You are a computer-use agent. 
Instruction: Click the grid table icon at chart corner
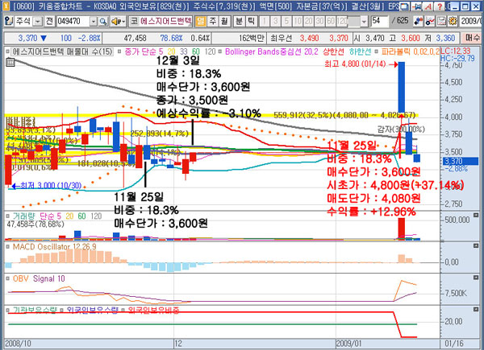pos(10,63)
